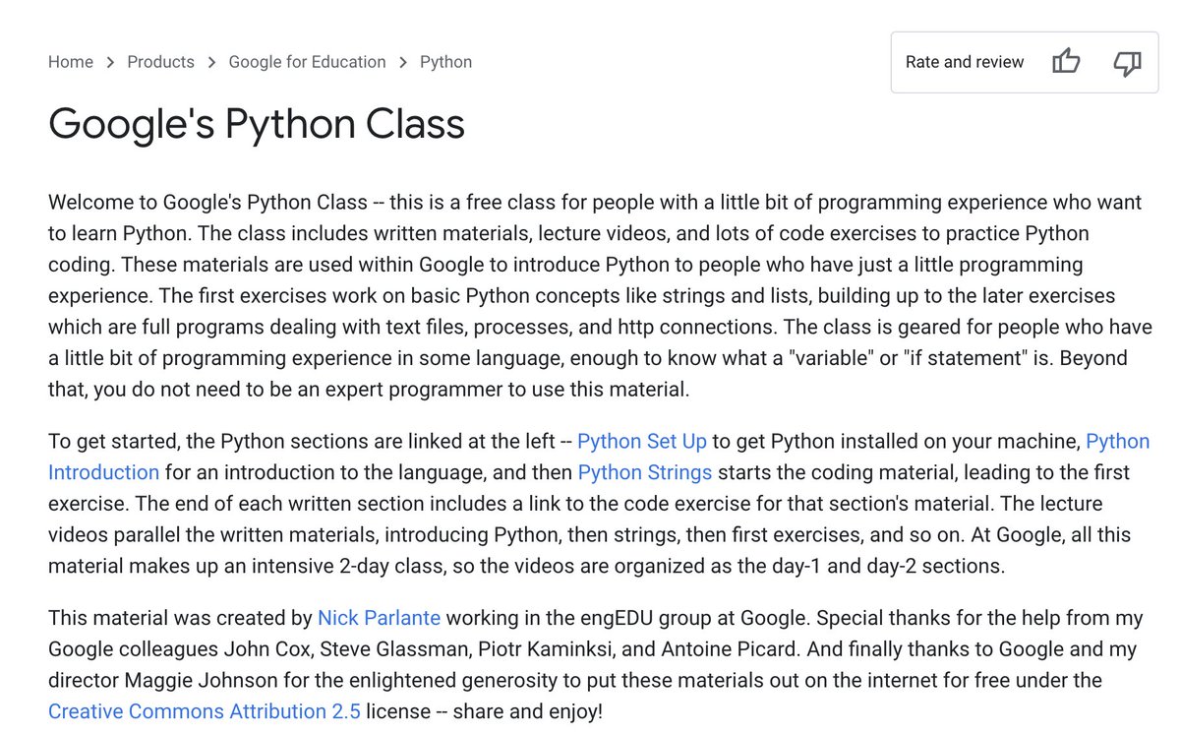The width and height of the screenshot is (1180, 734).
Task: Open the Python Set Up link
Action: point(642,441)
